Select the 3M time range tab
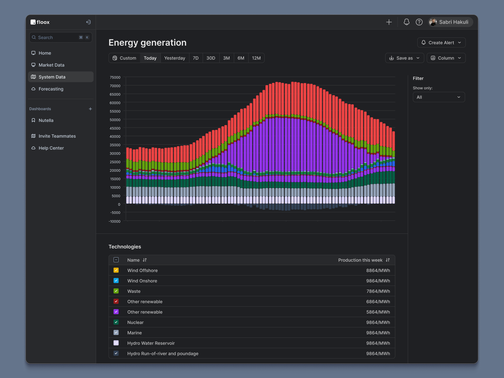Screen dimensions: 504x378 pyautogui.click(x=226, y=58)
